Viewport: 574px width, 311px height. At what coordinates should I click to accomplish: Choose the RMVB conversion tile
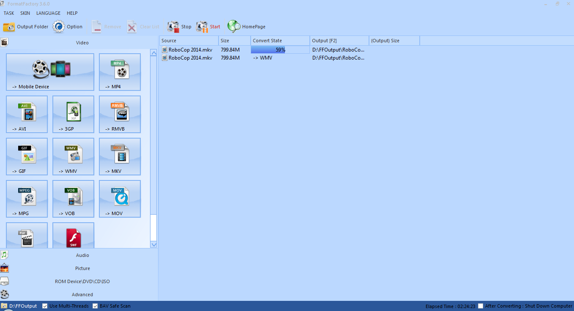(120, 114)
